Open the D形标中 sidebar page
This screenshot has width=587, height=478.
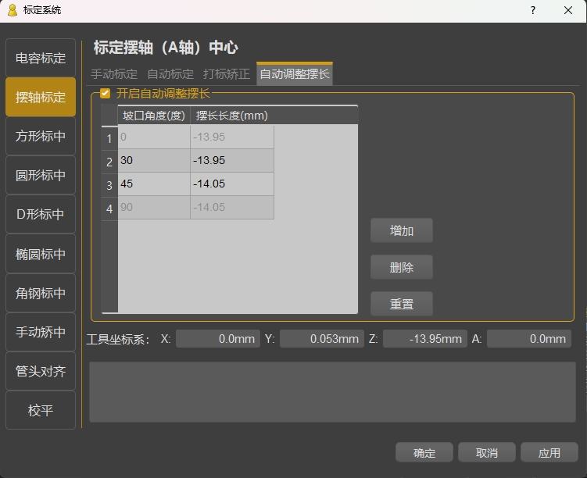click(41, 214)
